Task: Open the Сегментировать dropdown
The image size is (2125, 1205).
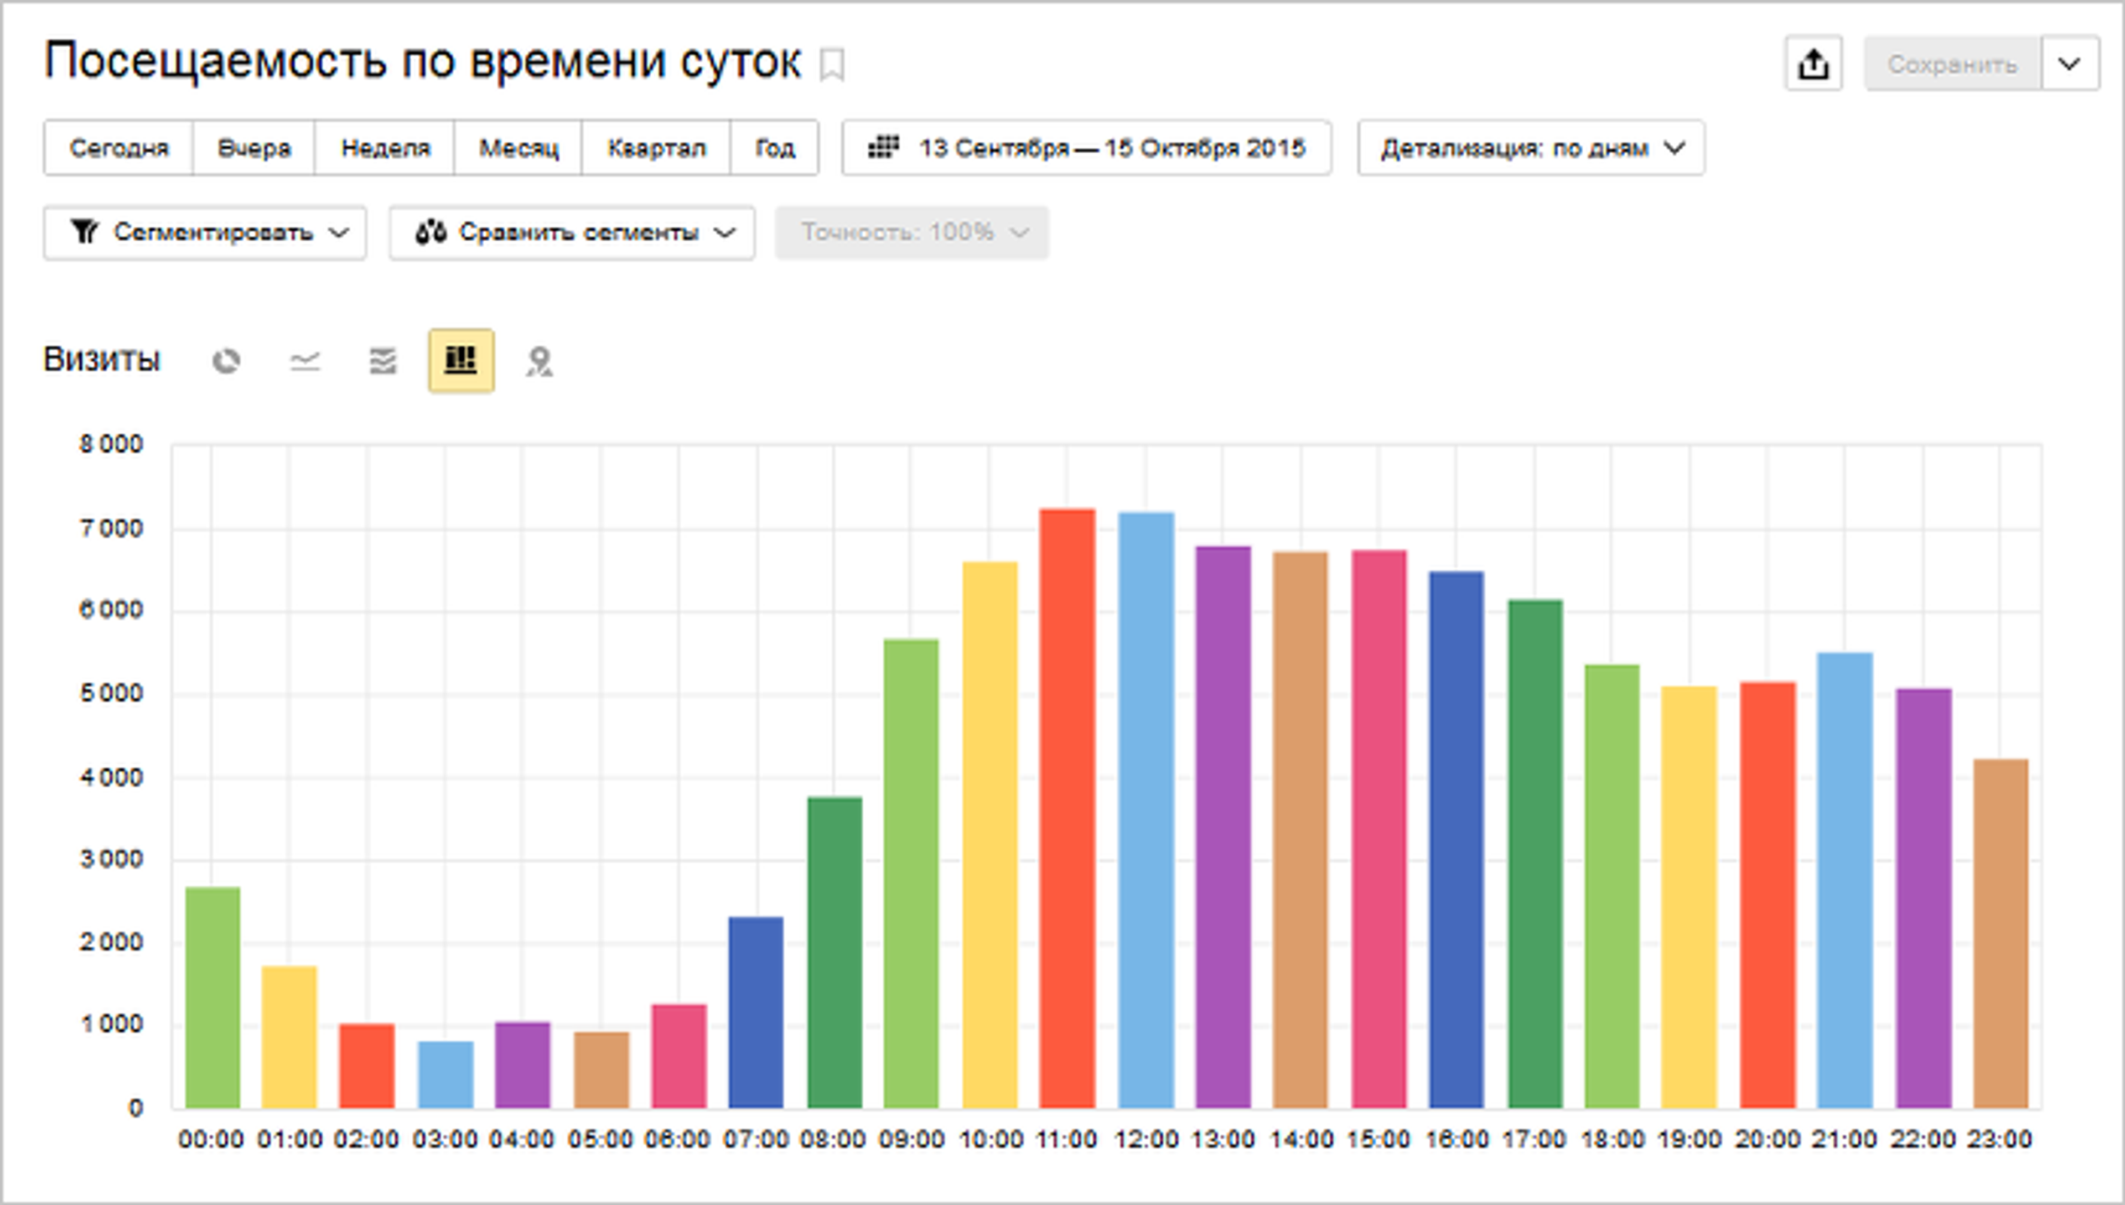Action: [x=204, y=232]
